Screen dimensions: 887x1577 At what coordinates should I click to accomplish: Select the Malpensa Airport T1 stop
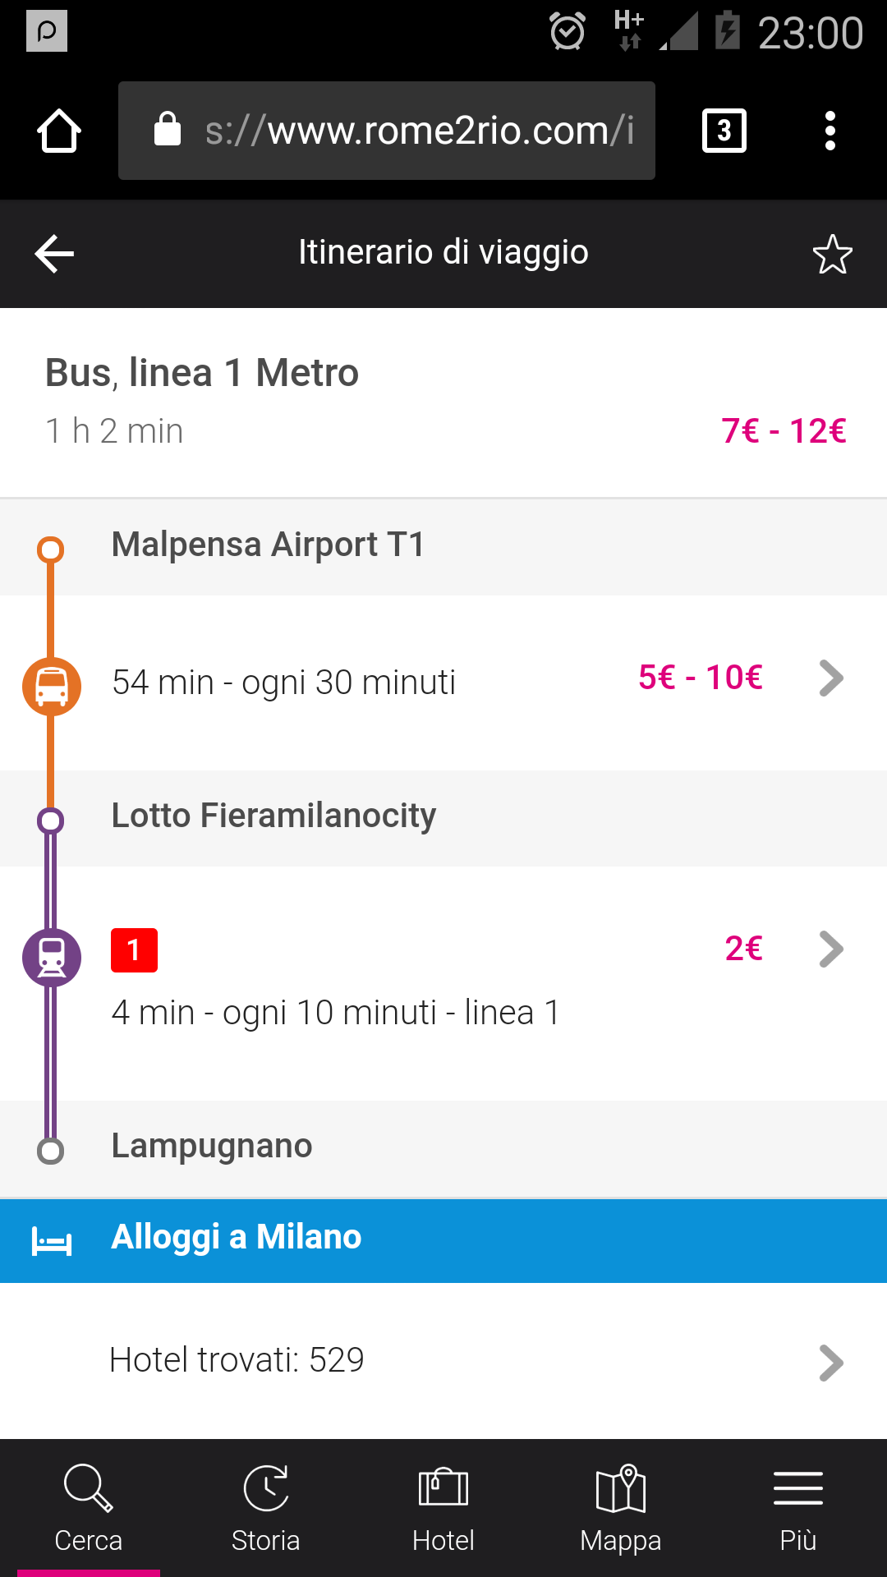pyautogui.click(x=269, y=545)
